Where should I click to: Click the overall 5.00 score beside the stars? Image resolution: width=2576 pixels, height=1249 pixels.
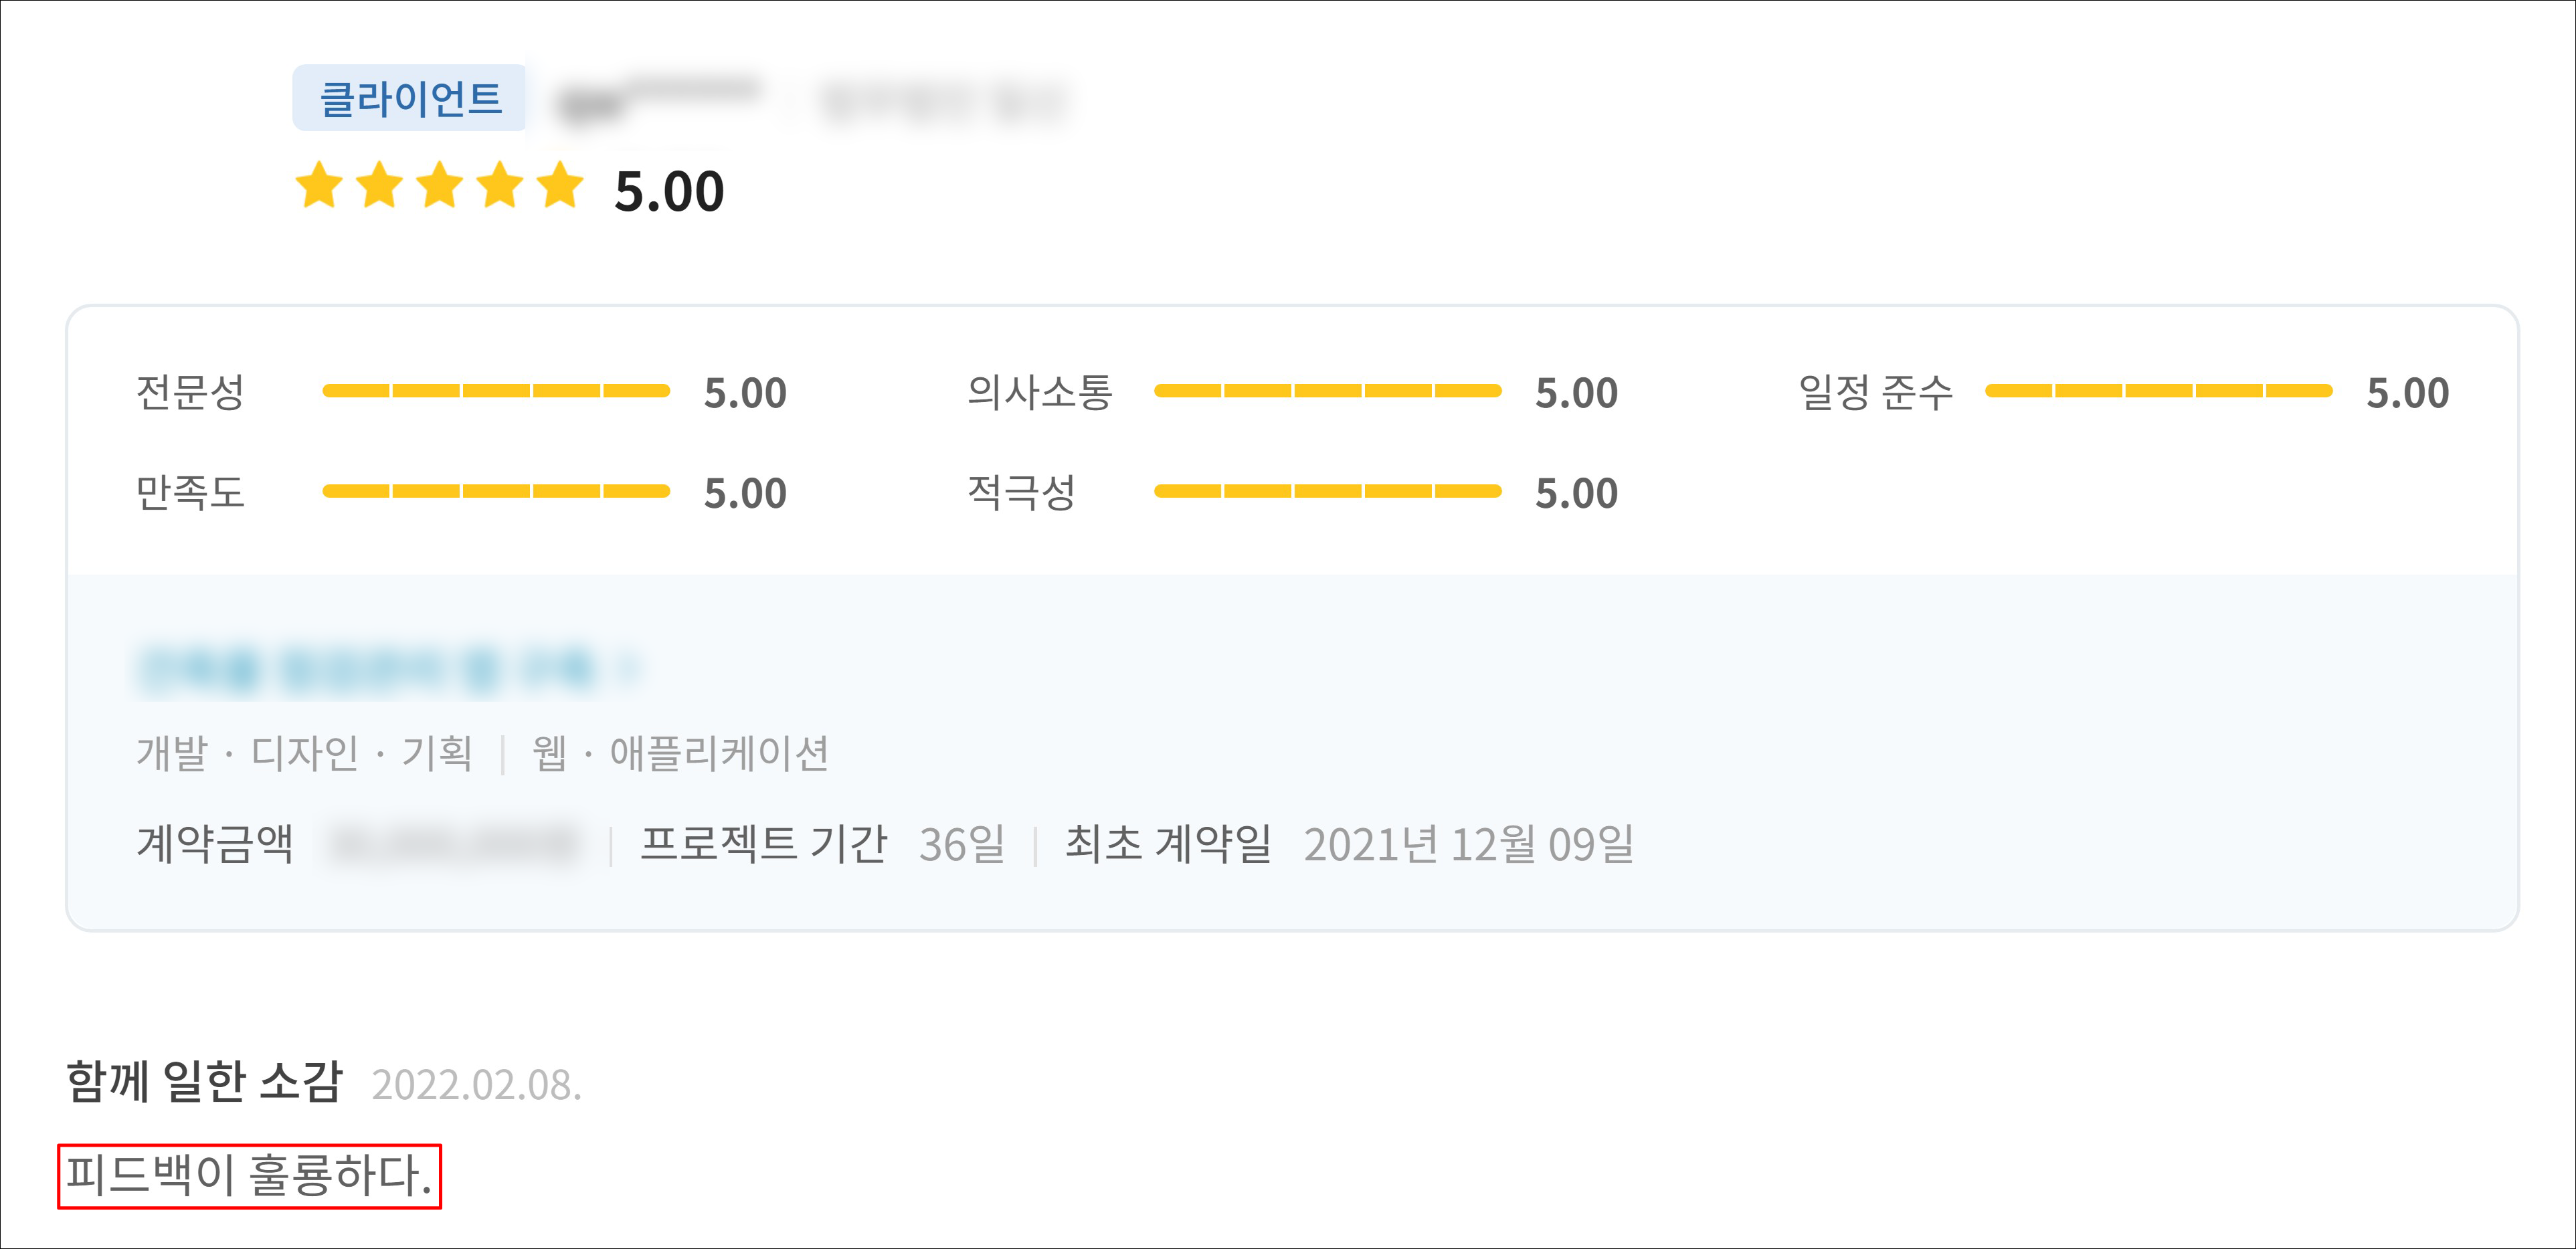[669, 191]
